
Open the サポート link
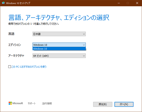coord(32,103)
